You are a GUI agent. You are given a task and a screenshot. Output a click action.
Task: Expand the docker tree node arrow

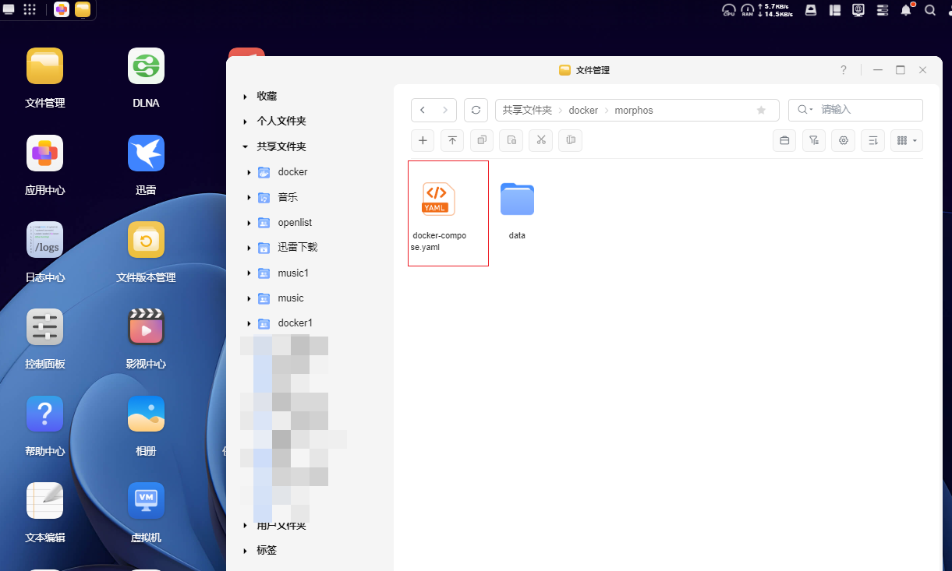pos(249,172)
